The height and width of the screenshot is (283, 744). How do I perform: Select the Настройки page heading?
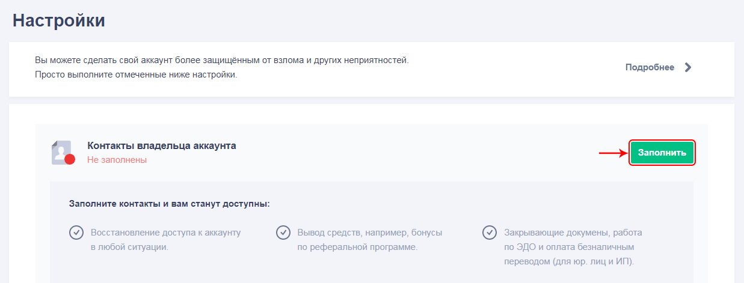tap(59, 20)
